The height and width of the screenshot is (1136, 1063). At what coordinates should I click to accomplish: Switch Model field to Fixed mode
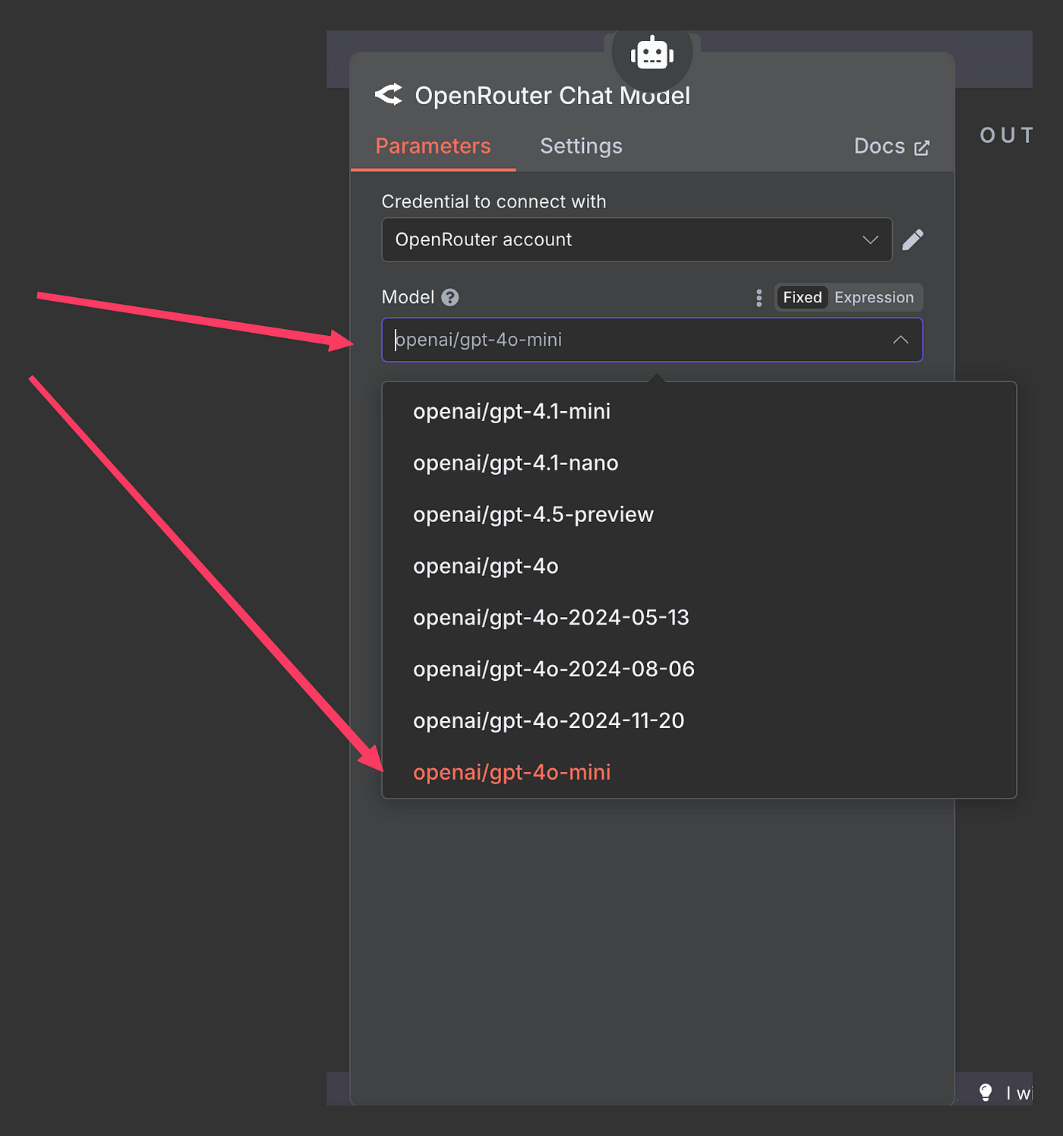point(803,297)
